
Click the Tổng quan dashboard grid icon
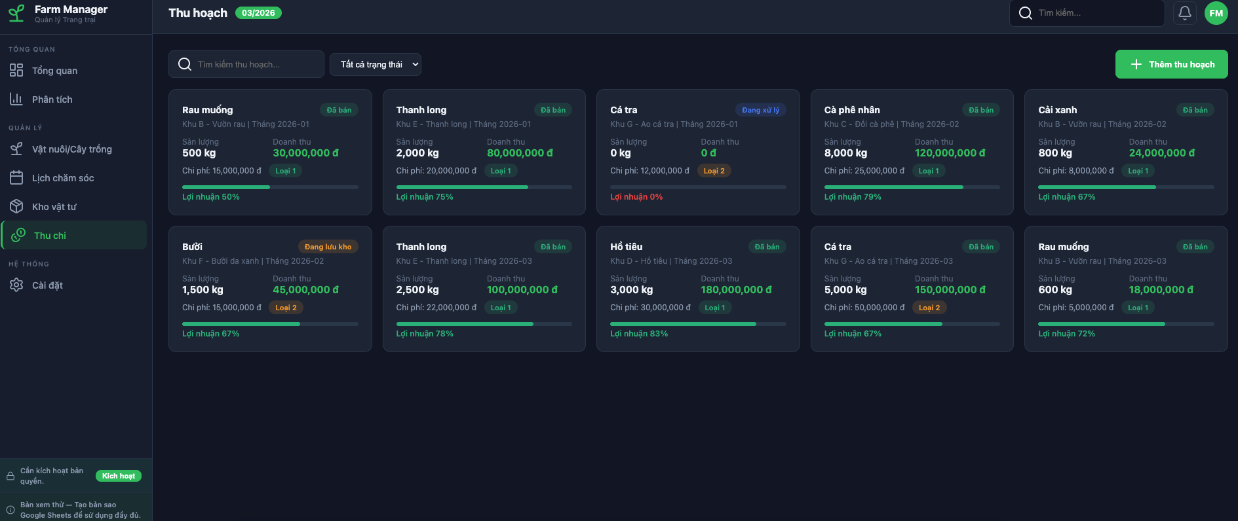point(16,71)
